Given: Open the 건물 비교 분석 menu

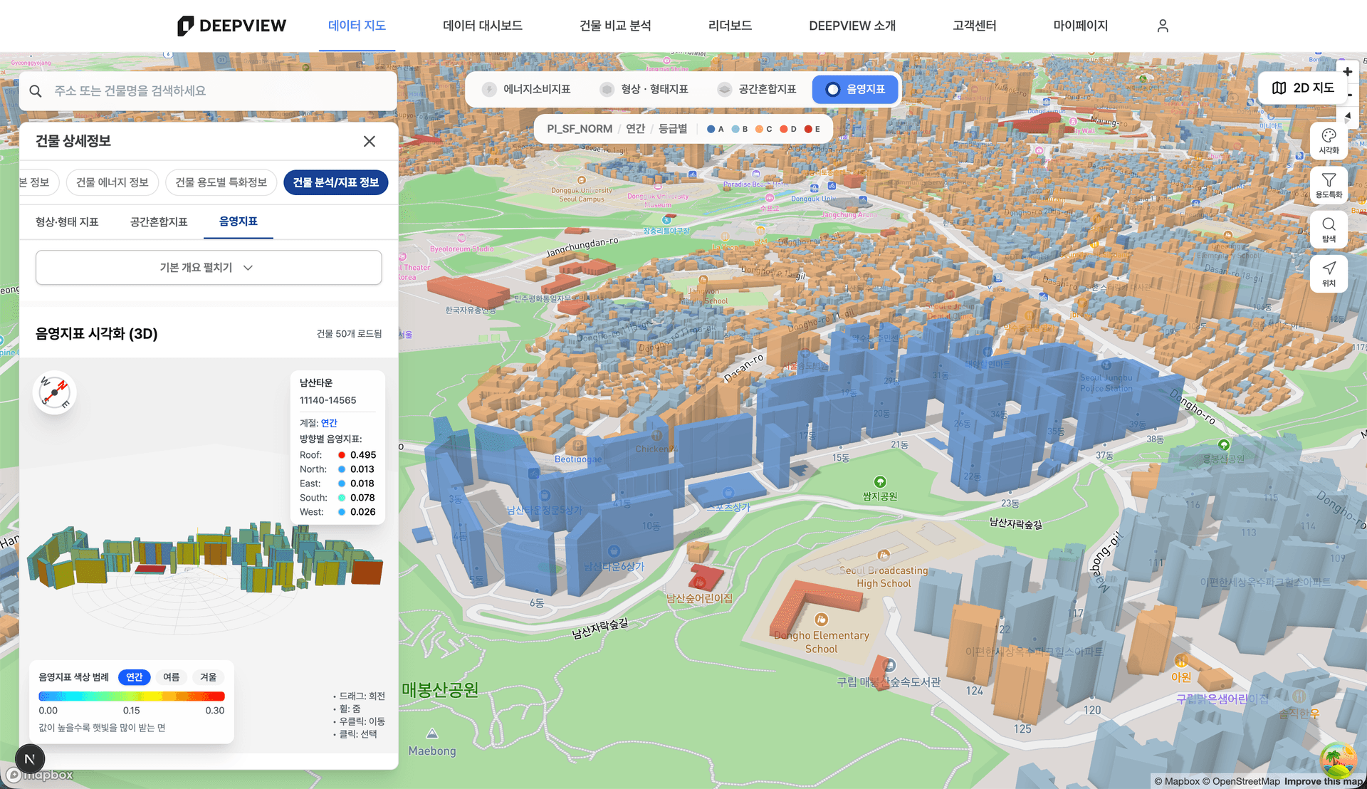Looking at the screenshot, I should [615, 26].
